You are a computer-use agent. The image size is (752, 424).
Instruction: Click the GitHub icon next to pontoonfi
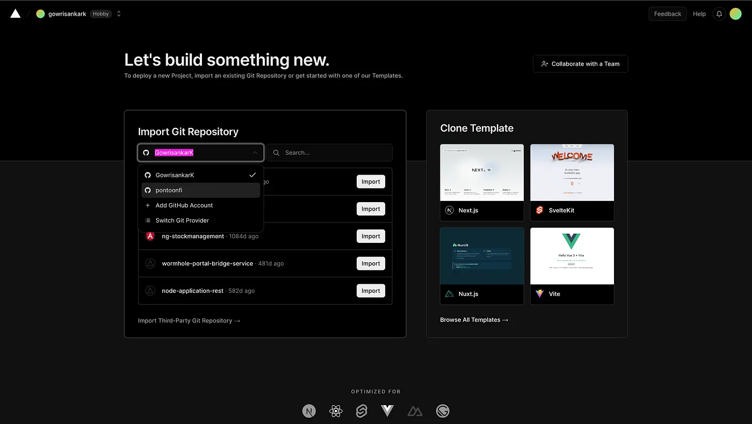[x=148, y=190]
